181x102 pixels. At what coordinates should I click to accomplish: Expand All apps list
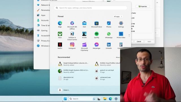[118, 16]
